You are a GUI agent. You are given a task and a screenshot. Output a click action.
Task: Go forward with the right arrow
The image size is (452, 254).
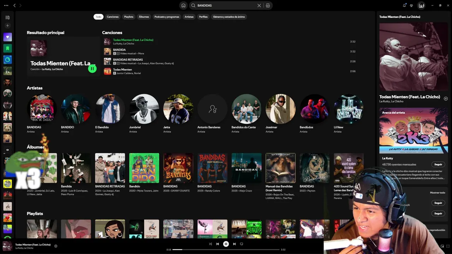(20, 5)
